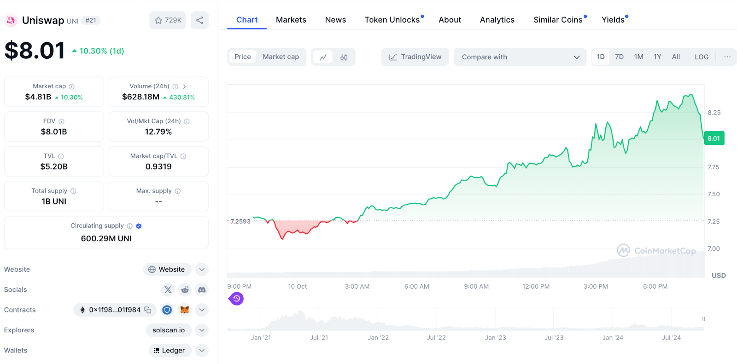This screenshot has height=364, width=737.
Task: Open Max. supply info icon
Action: coord(178,191)
